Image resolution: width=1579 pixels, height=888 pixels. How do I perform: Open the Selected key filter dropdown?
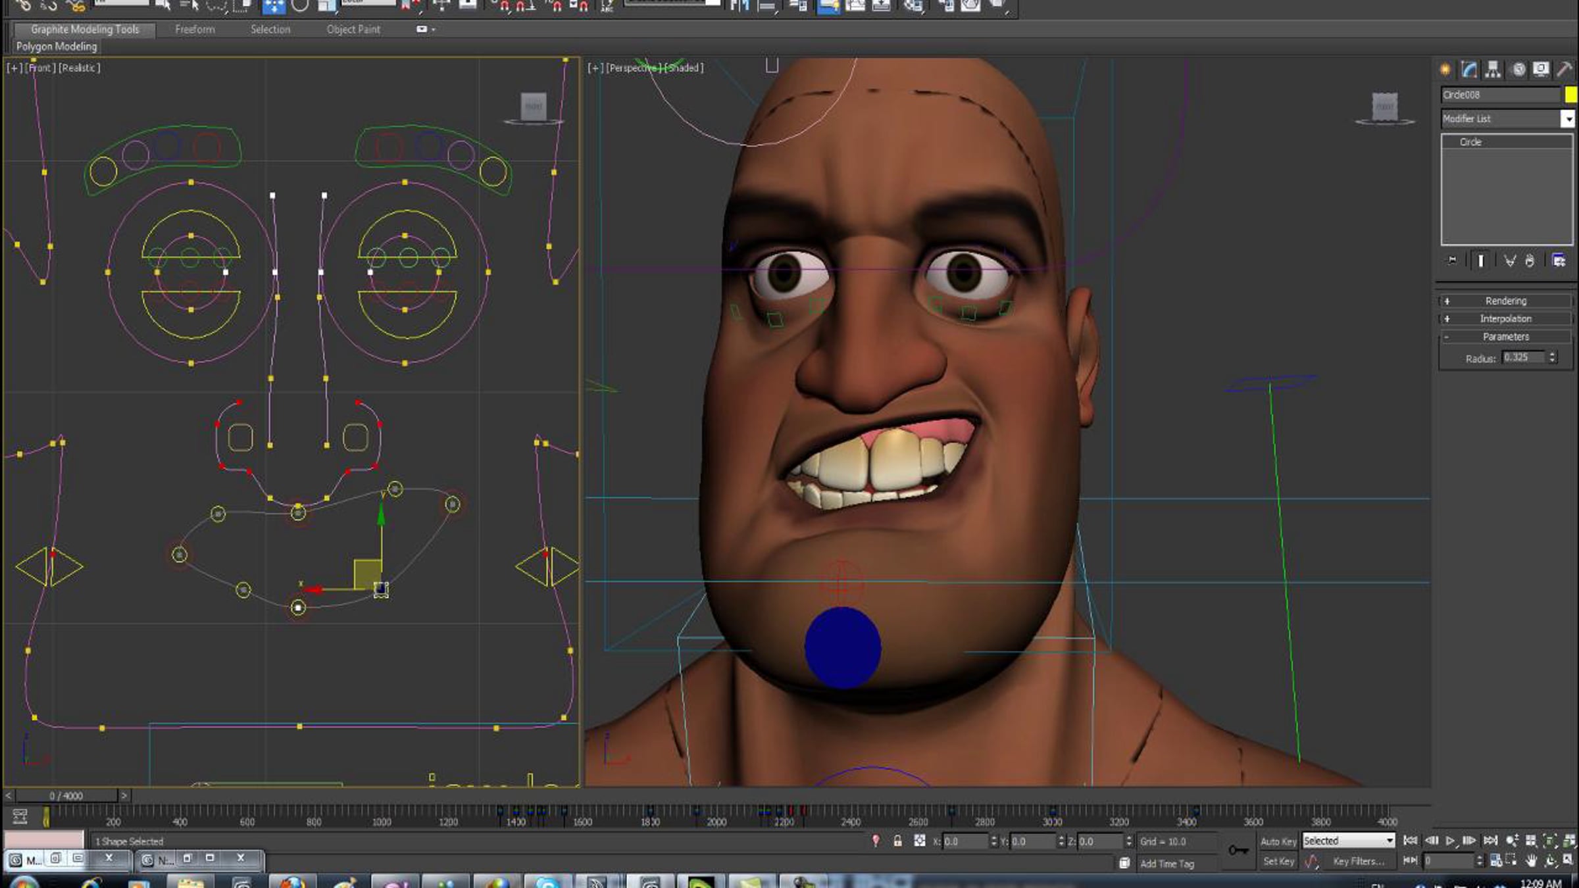tap(1348, 841)
